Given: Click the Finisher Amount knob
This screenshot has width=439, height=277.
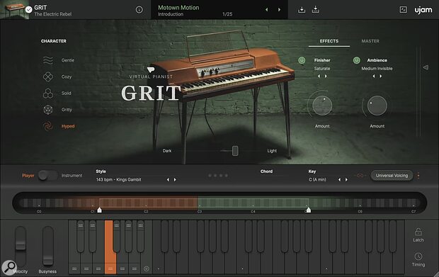Looking at the screenshot, I should pos(322,106).
